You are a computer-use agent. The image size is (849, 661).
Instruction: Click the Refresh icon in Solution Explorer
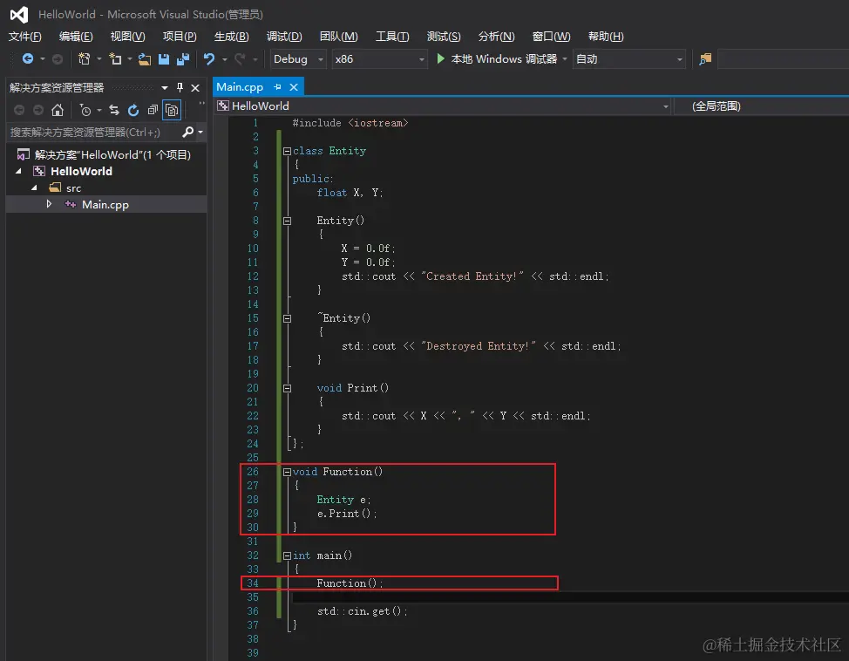tap(133, 111)
